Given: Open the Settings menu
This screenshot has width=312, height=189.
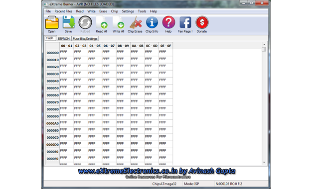Looking at the screenshot, I should 128,11.
